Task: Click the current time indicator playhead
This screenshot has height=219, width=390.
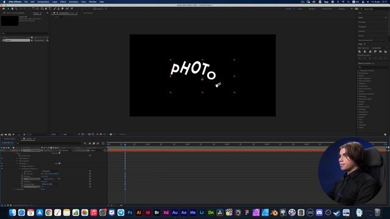Action: pos(125,144)
